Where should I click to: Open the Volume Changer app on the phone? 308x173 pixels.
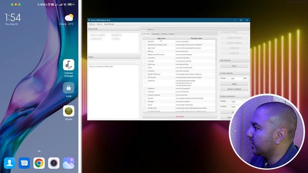click(x=68, y=65)
